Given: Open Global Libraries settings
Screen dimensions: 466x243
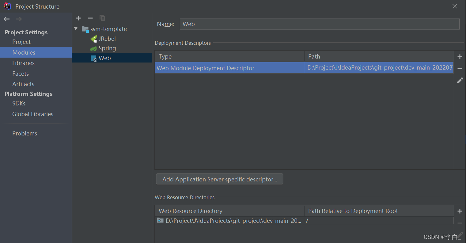Looking at the screenshot, I should click(x=33, y=114).
